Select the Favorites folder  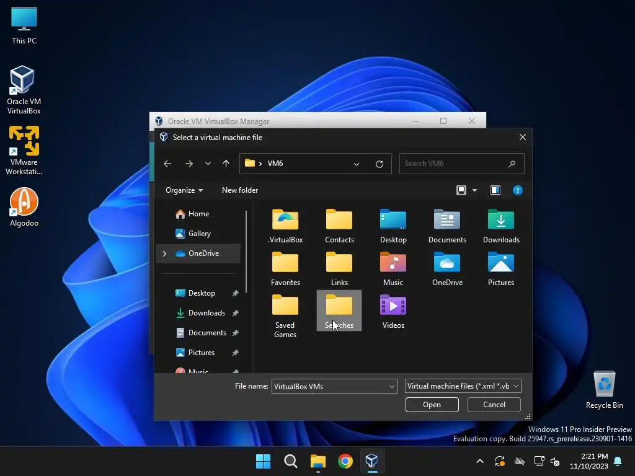click(x=285, y=269)
